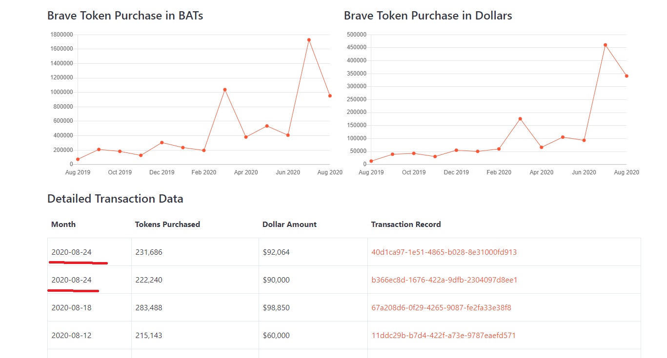Open transaction record b366ec8d-1676-422a-9dfb-2304097d8ee1
This screenshot has width=667, height=358.
pyautogui.click(x=444, y=280)
